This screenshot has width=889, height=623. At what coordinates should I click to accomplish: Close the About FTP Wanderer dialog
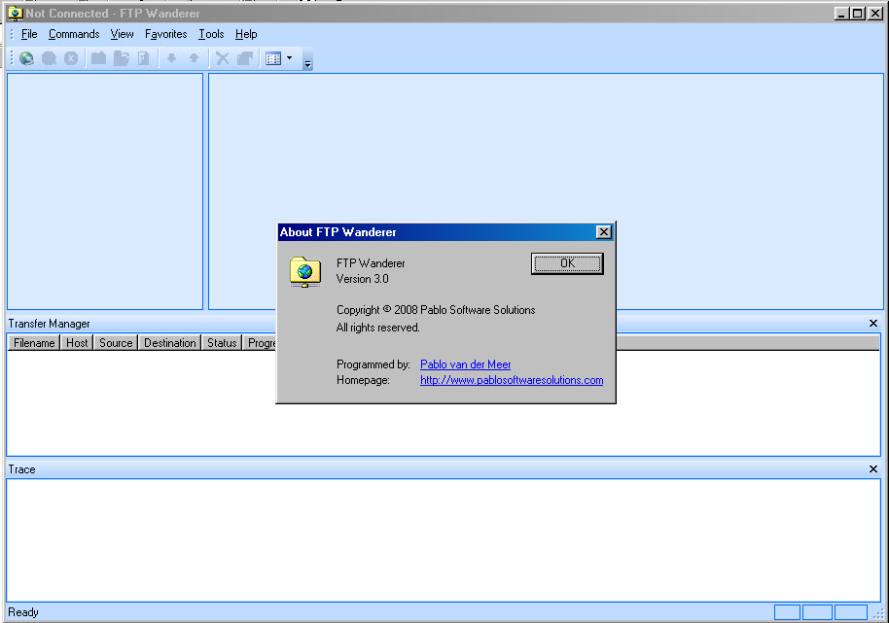603,232
